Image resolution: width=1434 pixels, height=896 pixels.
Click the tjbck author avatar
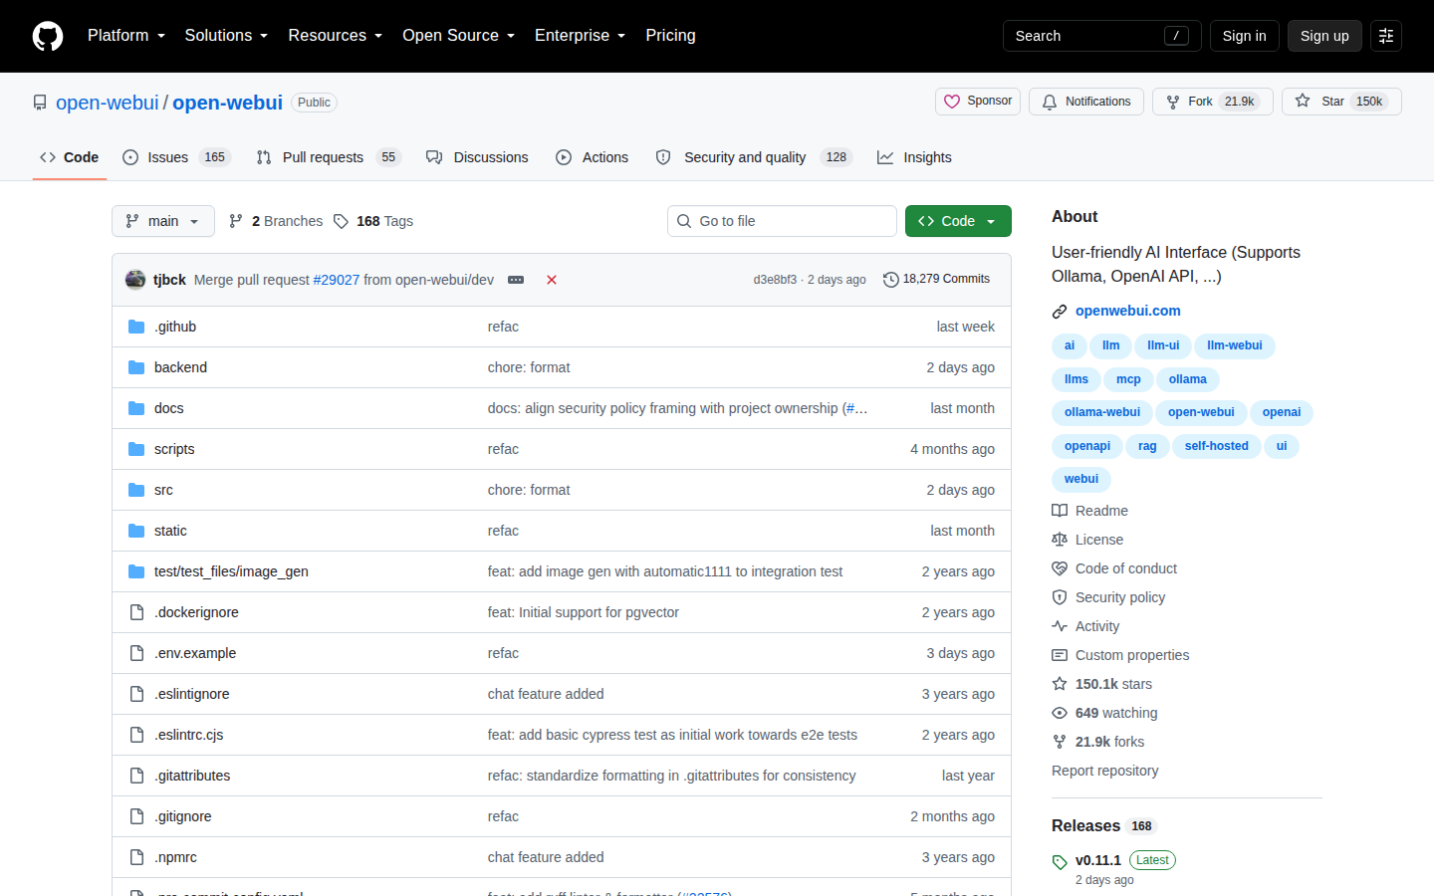tap(135, 280)
